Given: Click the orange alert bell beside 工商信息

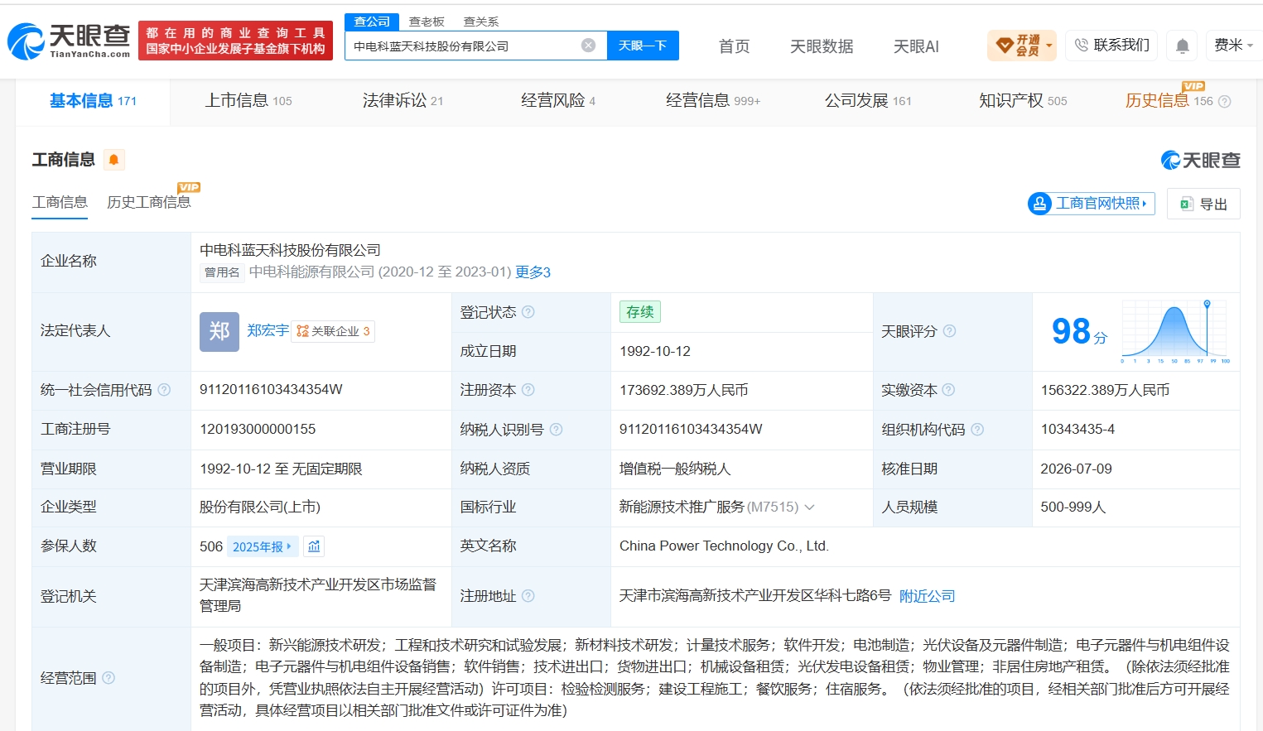Looking at the screenshot, I should click(114, 160).
